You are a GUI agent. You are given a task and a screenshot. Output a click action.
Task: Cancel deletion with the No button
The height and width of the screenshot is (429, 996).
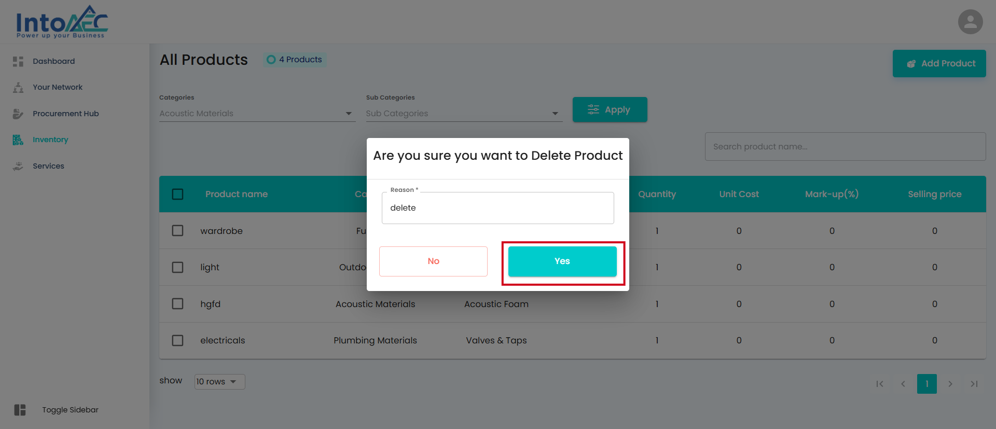433,261
